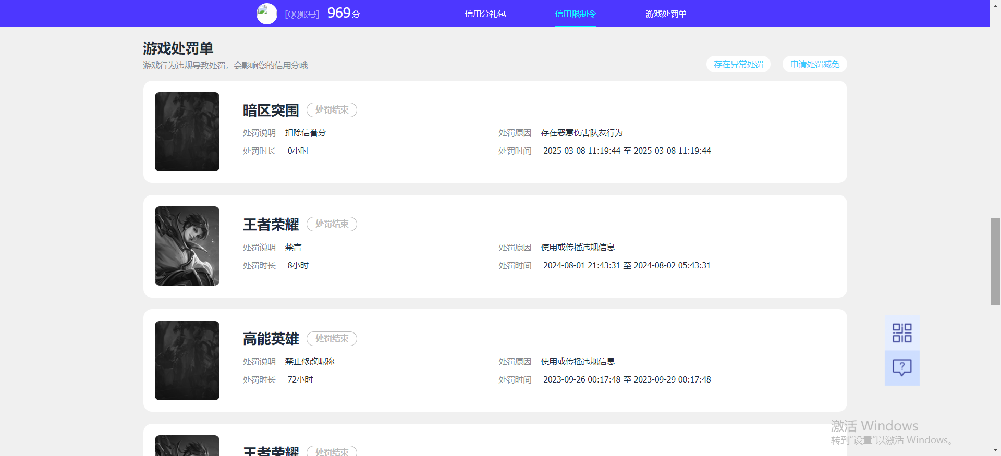Open the QR code side icon
1001x456 pixels.
point(902,333)
